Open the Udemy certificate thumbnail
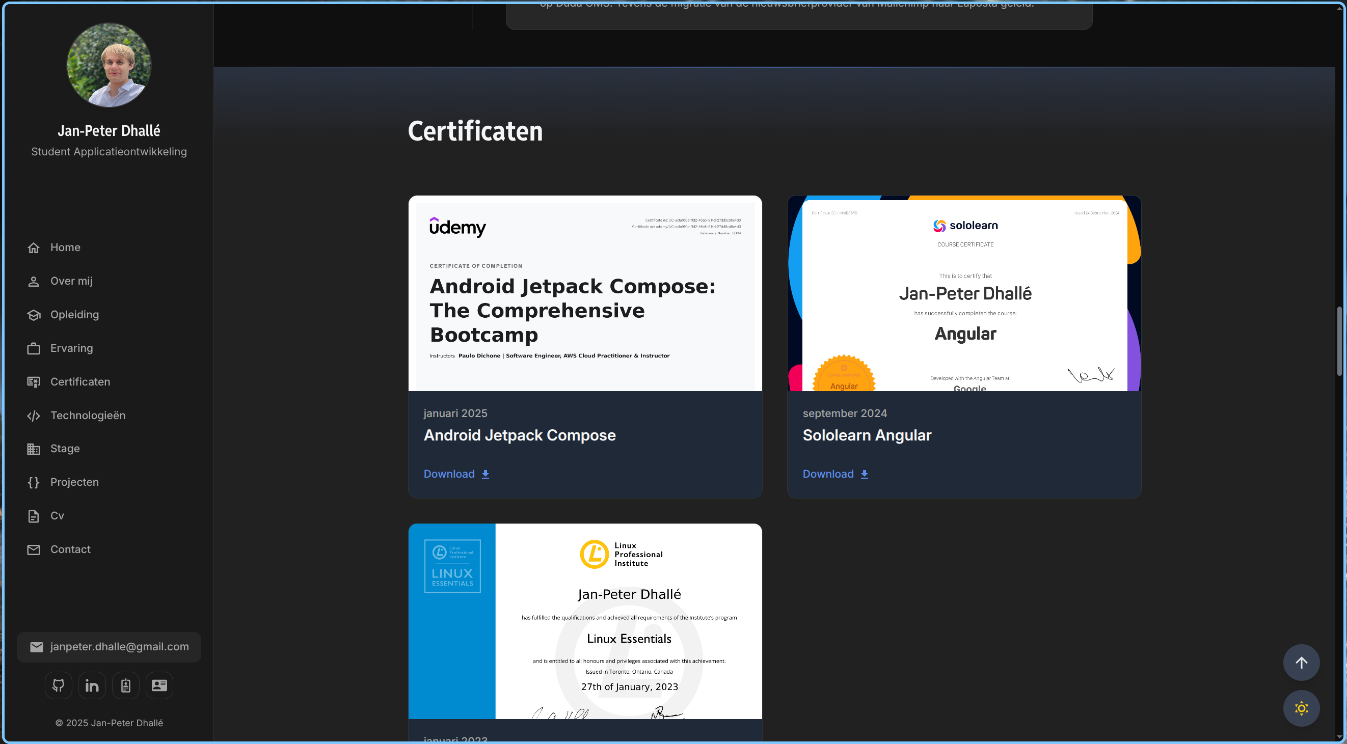The width and height of the screenshot is (1347, 744). (585, 293)
